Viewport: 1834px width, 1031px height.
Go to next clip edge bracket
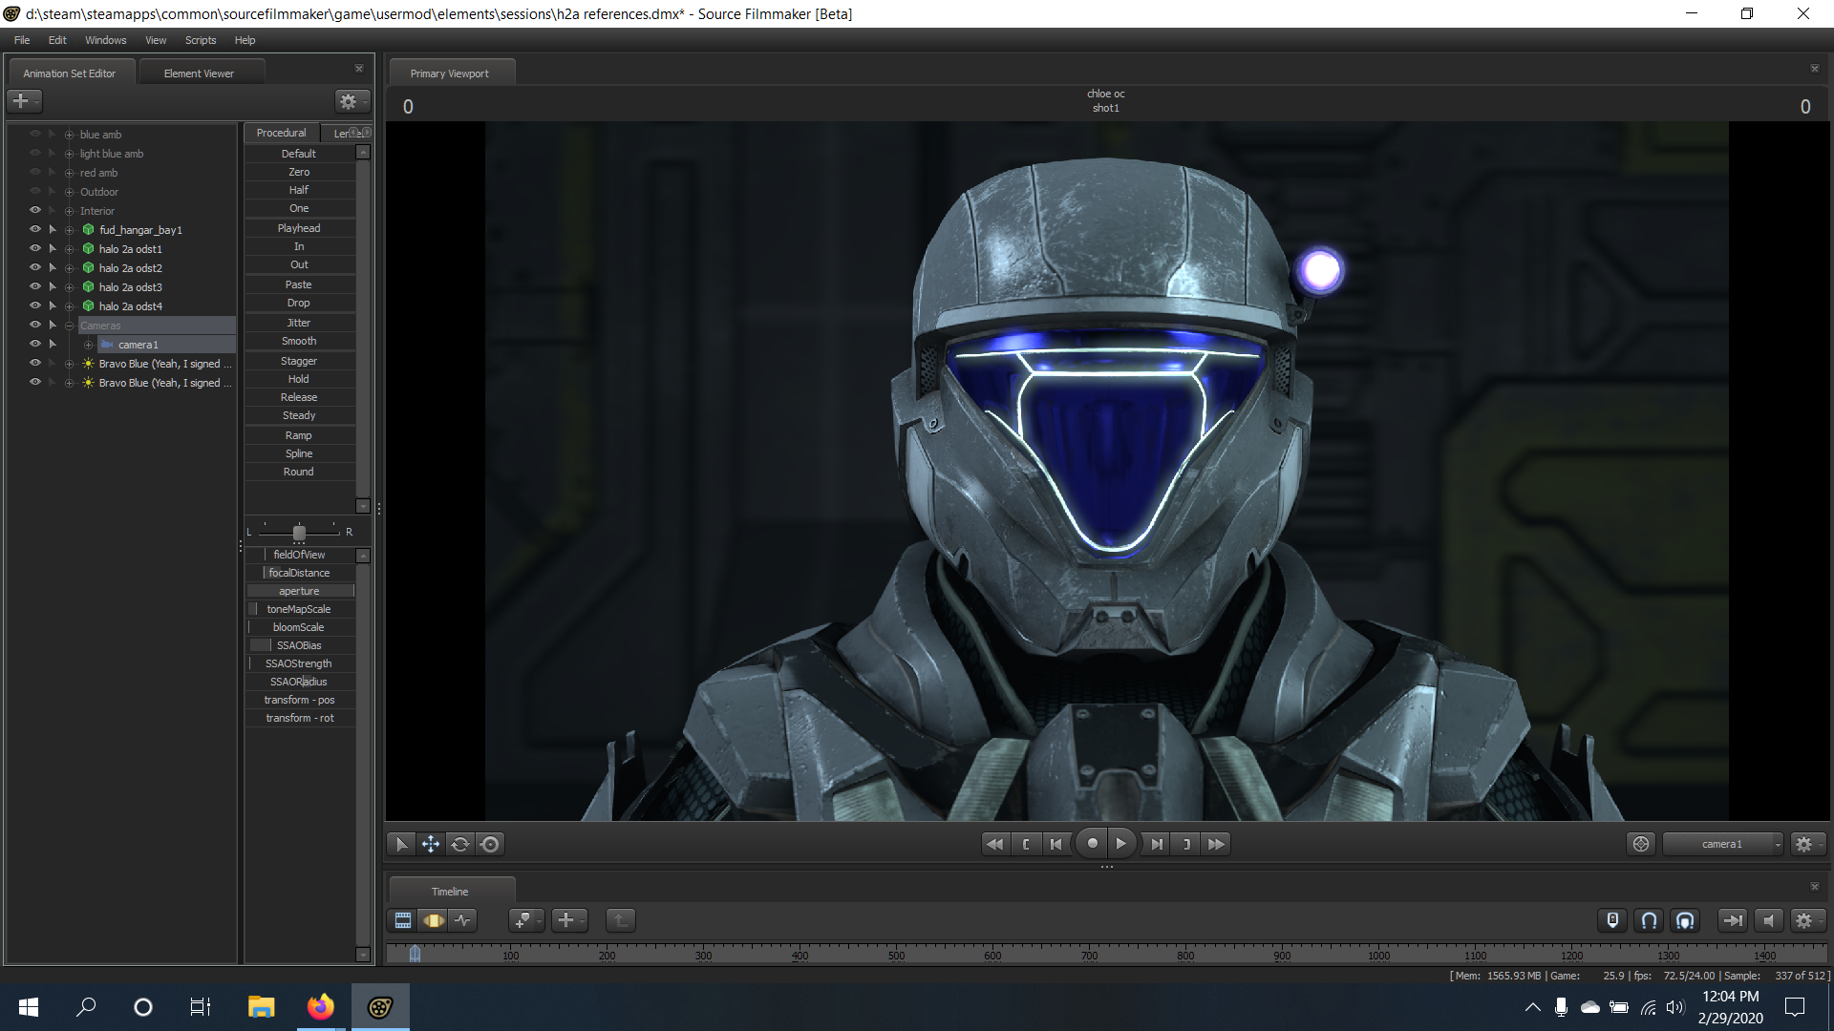[1186, 844]
